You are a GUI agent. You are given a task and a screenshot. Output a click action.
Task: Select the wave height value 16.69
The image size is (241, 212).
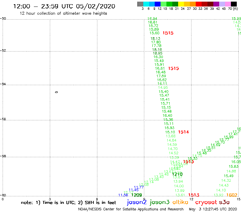[x=215, y=145]
